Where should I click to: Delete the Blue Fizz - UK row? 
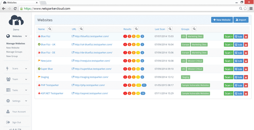click(x=246, y=44)
